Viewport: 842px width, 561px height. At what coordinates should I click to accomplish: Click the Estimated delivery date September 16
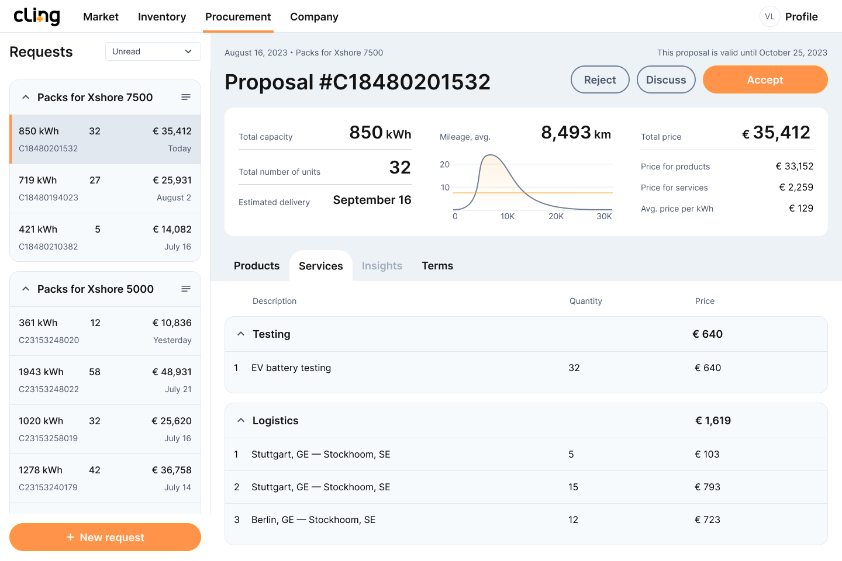[x=372, y=200]
